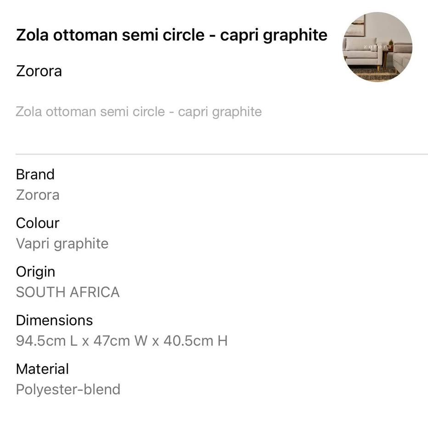Click the Material field label
The height and width of the screenshot is (441, 428).
[x=42, y=369]
